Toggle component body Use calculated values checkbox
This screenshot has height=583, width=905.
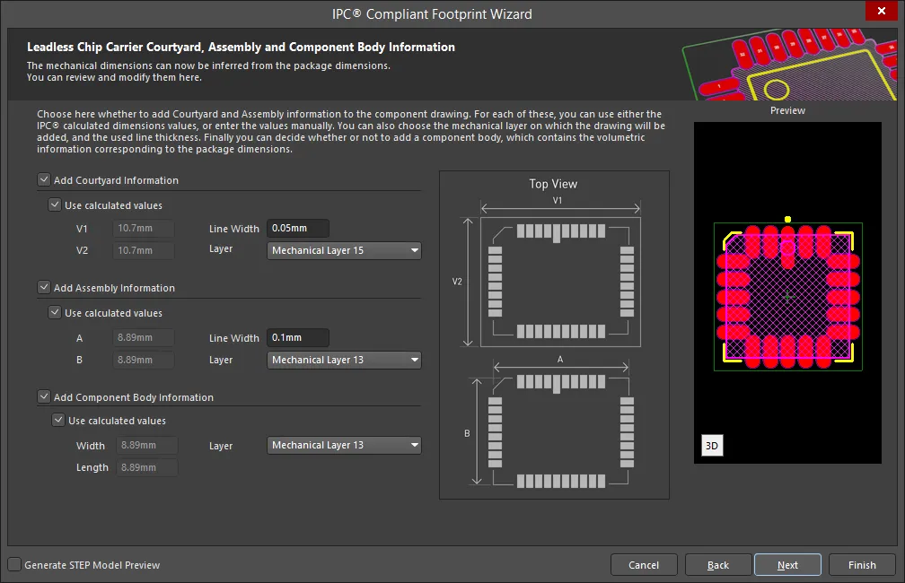(x=58, y=420)
